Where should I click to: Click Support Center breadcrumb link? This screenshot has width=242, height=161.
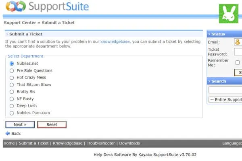click(x=20, y=23)
